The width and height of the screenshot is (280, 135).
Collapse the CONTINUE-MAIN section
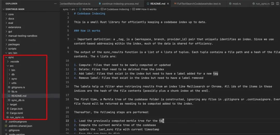coord(4,9)
